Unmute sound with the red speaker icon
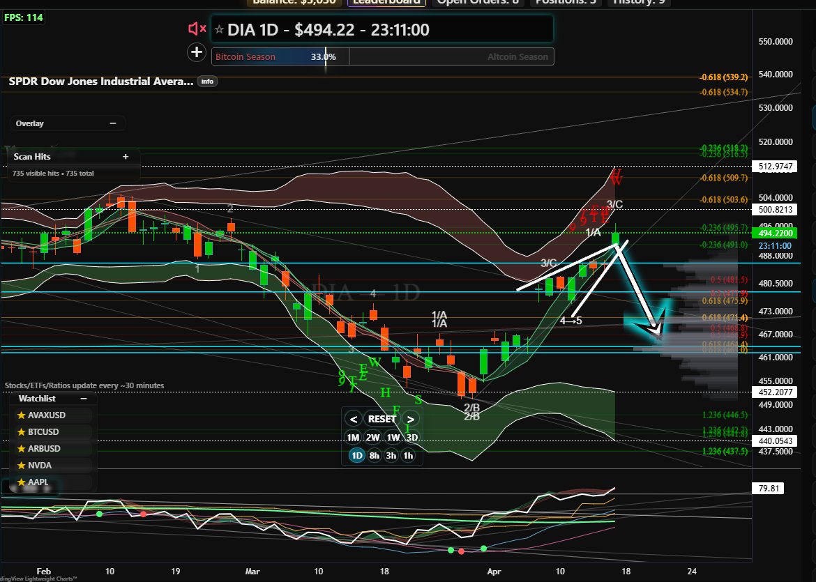The width and height of the screenshot is (816, 582). click(197, 29)
